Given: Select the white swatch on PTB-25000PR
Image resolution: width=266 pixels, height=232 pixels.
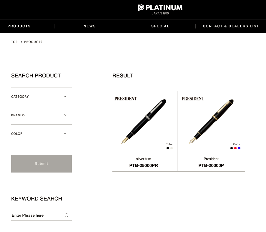Looking at the screenshot, I should [172, 148].
